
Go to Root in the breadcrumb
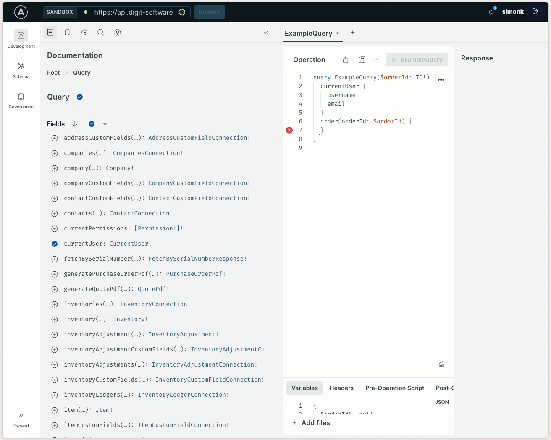click(x=53, y=73)
